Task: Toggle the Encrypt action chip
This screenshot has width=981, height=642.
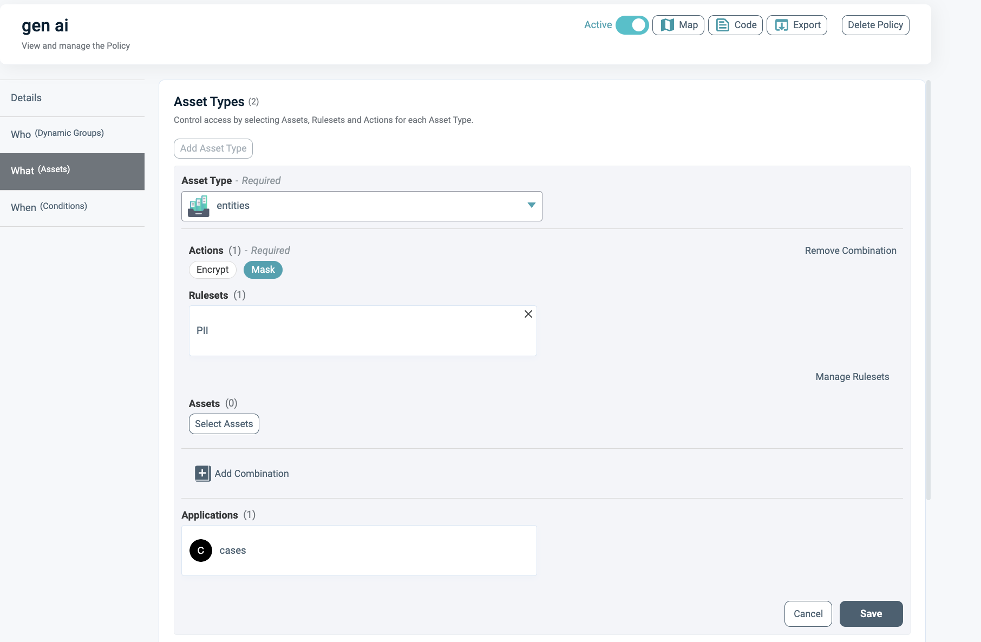Action: coord(213,270)
